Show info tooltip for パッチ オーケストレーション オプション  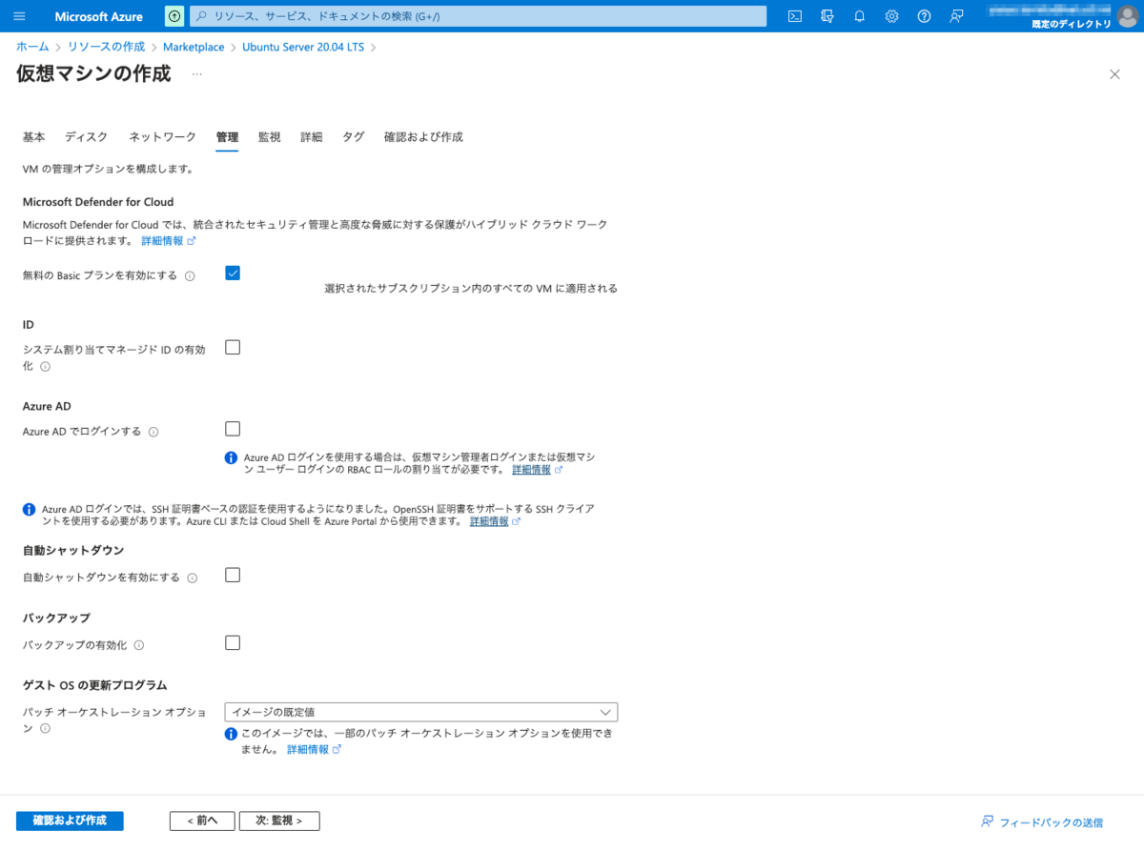click(45, 728)
